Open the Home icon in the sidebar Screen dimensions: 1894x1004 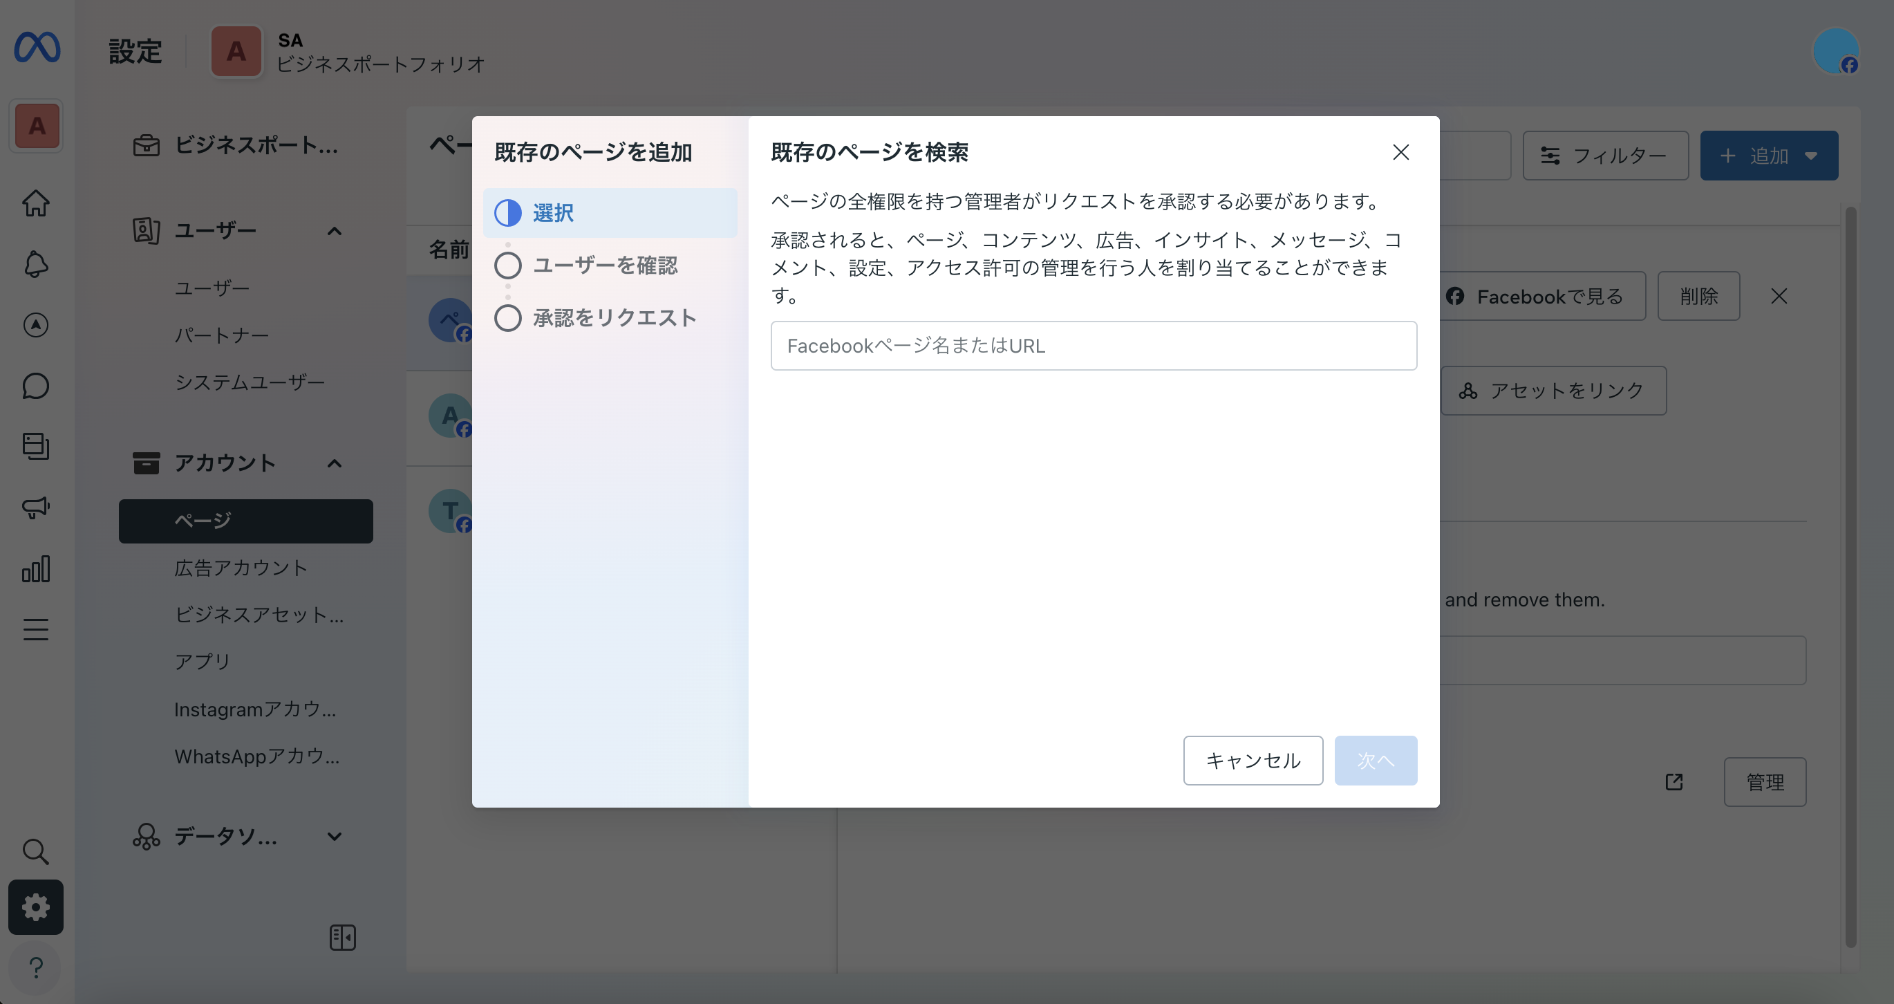(x=35, y=204)
